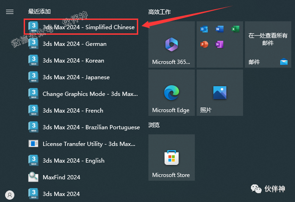Open PowerPoint from the Office tile
295x202 pixels.
coord(204,44)
